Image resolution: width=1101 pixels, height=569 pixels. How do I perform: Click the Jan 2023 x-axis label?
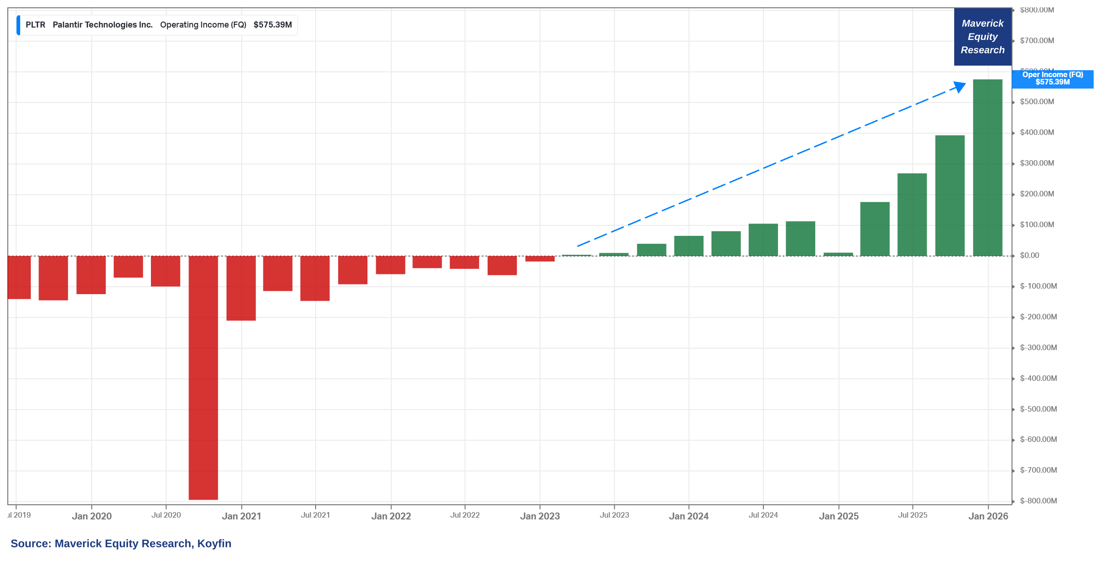tap(539, 516)
